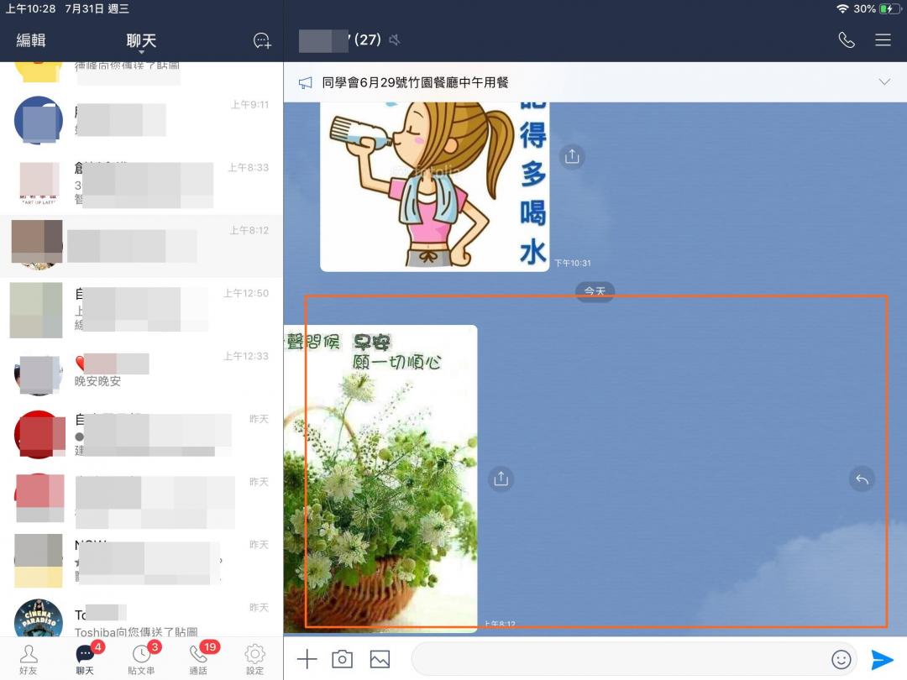The height and width of the screenshot is (680, 907).
Task: Open the 設定 tab
Action: point(254,659)
